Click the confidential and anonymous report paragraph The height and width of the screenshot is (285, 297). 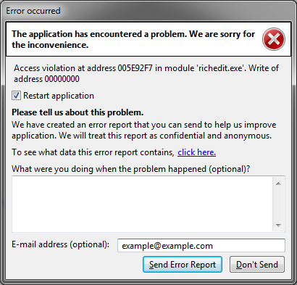click(x=144, y=130)
